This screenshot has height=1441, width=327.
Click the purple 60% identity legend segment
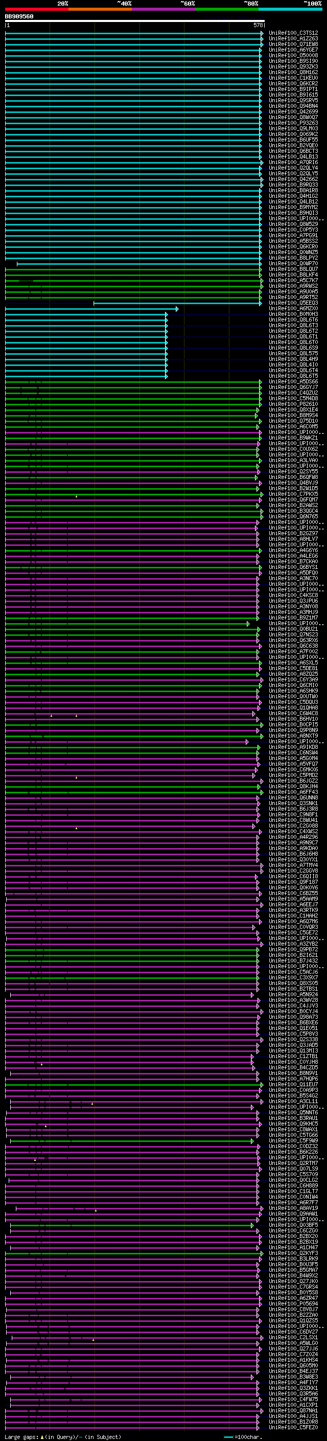(x=163, y=9)
